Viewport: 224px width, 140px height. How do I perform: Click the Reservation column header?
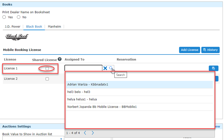(126, 59)
